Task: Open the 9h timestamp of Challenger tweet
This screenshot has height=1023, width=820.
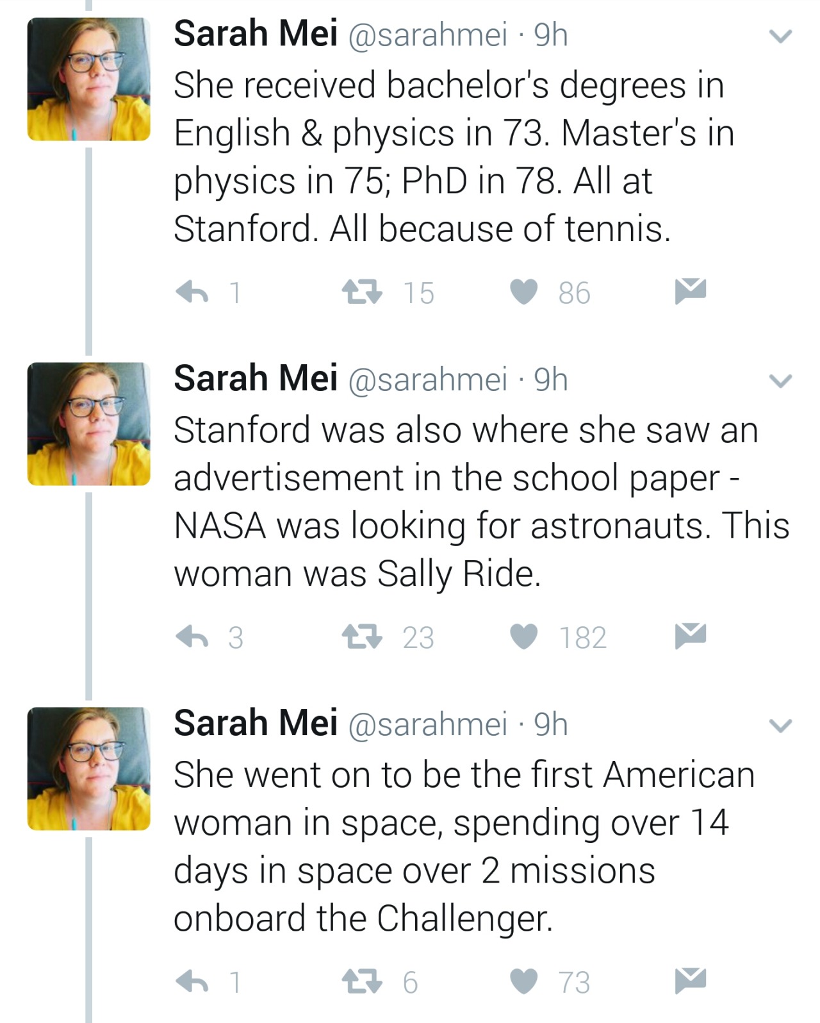Action: click(x=551, y=724)
